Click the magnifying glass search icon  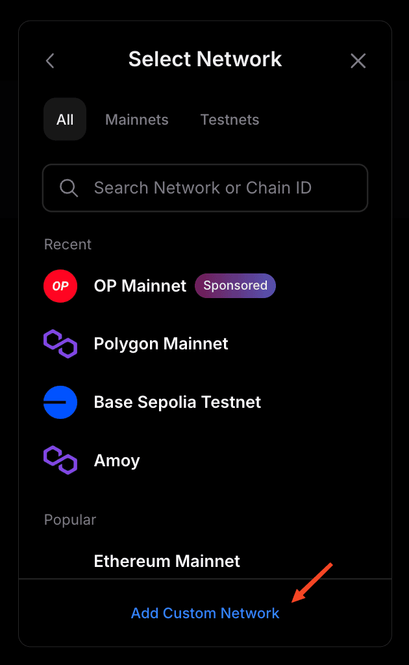(68, 188)
